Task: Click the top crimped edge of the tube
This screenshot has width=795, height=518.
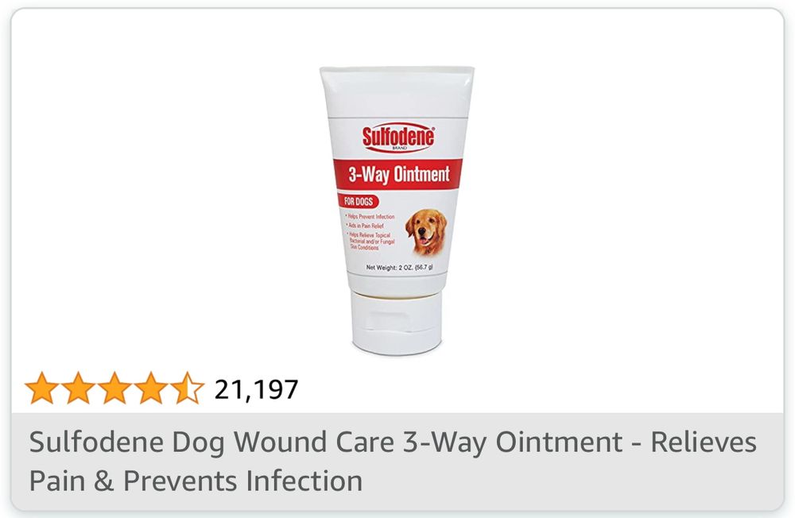Action: point(397,70)
